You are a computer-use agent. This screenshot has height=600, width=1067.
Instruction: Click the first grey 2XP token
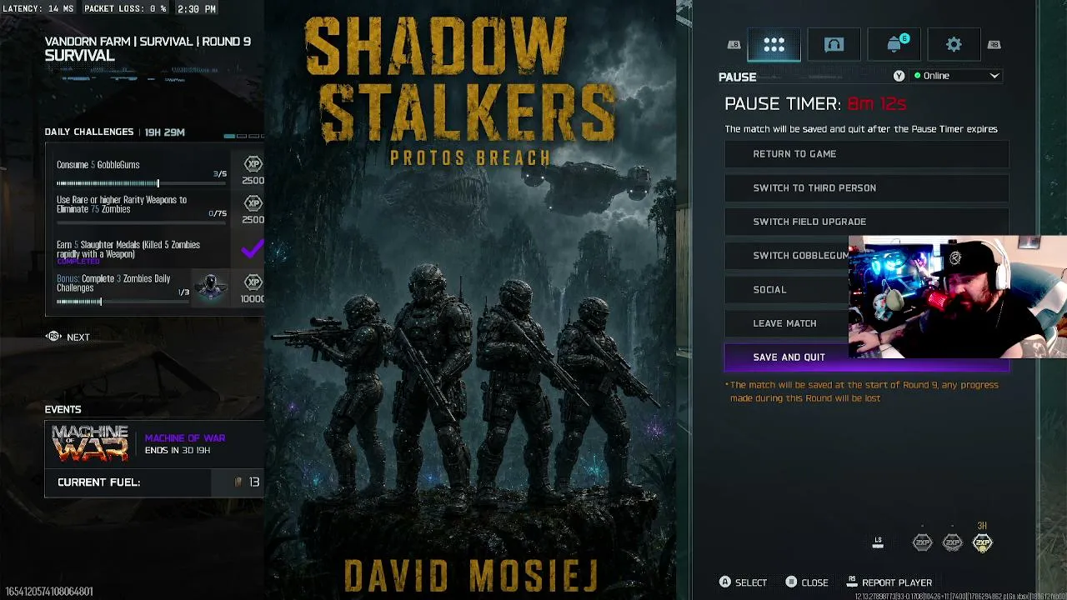[x=922, y=543]
